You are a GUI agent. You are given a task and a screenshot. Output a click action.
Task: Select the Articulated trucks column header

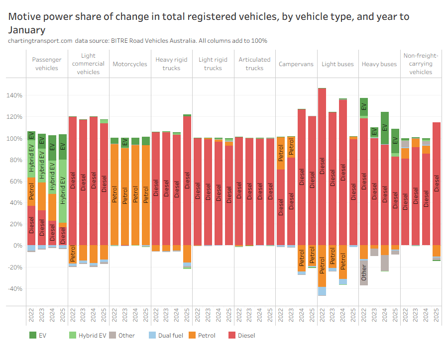click(x=254, y=64)
